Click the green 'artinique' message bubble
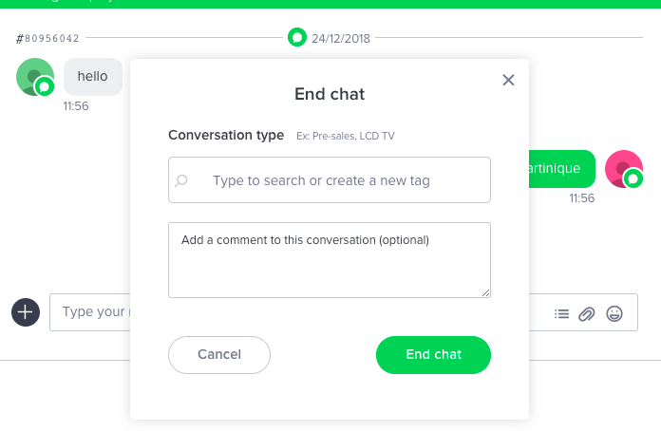Viewport: 661px width, 431px height. [x=562, y=169]
